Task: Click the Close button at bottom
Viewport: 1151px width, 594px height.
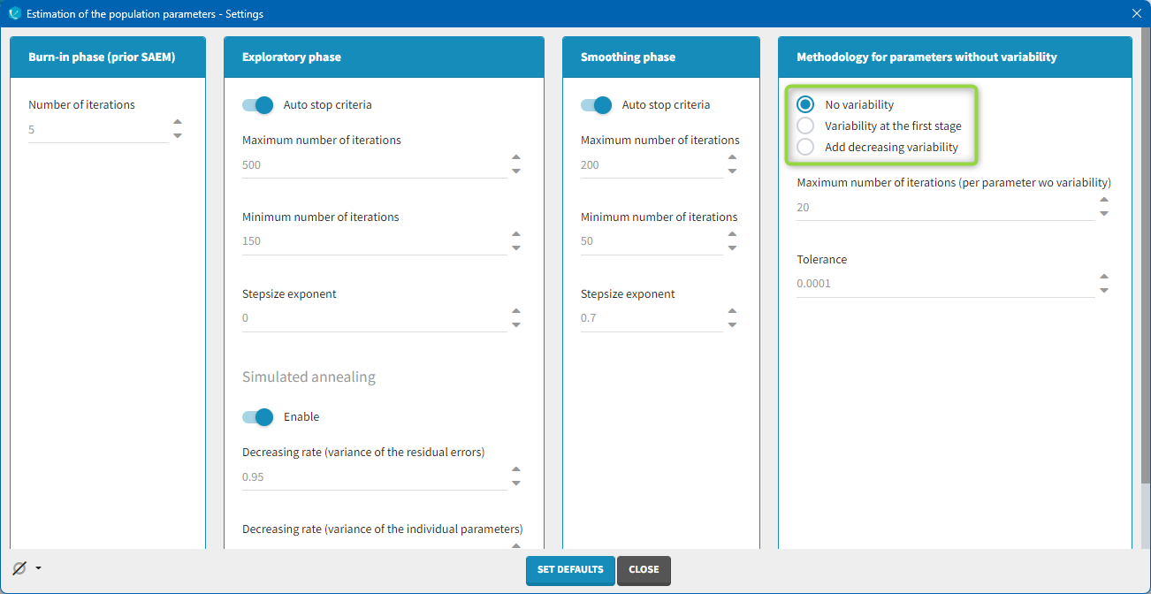Action: [644, 570]
